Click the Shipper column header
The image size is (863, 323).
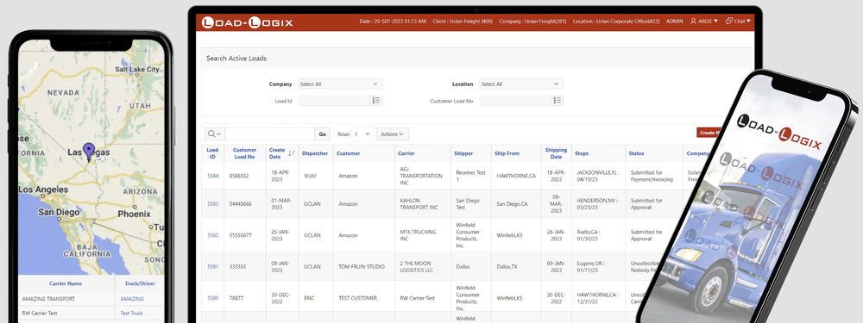click(x=463, y=154)
